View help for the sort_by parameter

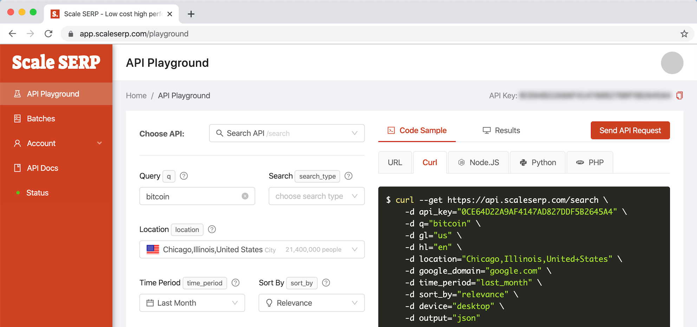(x=326, y=283)
